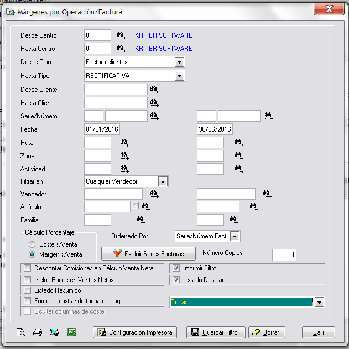Click the start Fecha field 01/01/2016
Viewport: 349px width, 349px height.
point(102,129)
